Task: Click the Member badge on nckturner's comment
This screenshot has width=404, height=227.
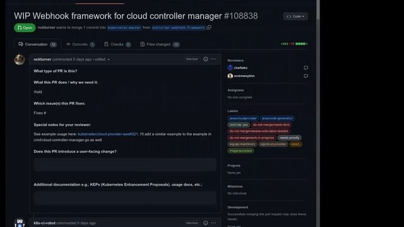Action: click(x=192, y=59)
